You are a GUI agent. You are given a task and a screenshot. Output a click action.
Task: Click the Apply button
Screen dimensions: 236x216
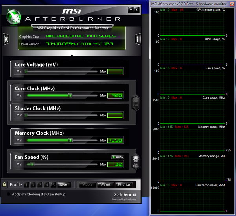click(88, 184)
